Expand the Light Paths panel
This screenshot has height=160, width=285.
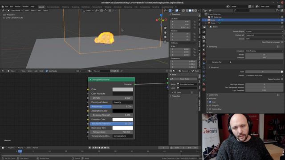[x=213, y=95]
